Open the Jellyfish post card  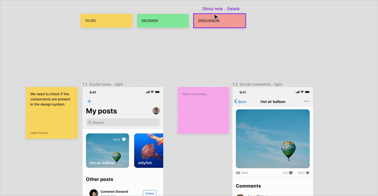point(148,151)
